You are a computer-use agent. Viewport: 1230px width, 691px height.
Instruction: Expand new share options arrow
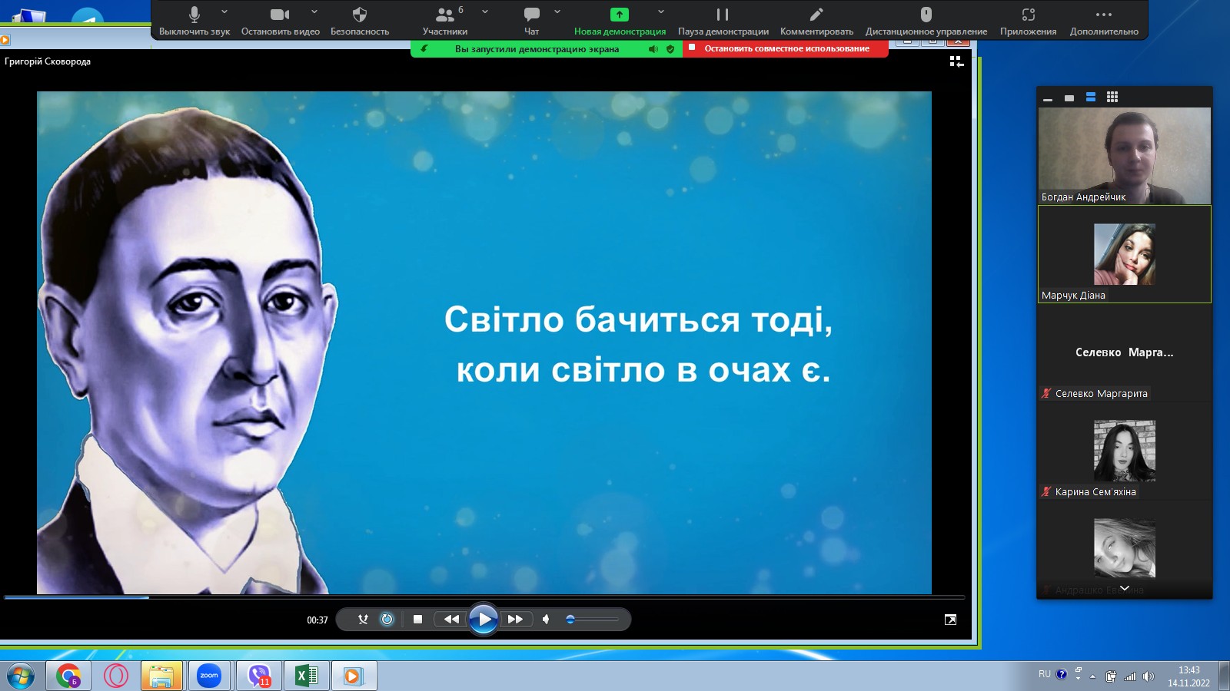[661, 12]
